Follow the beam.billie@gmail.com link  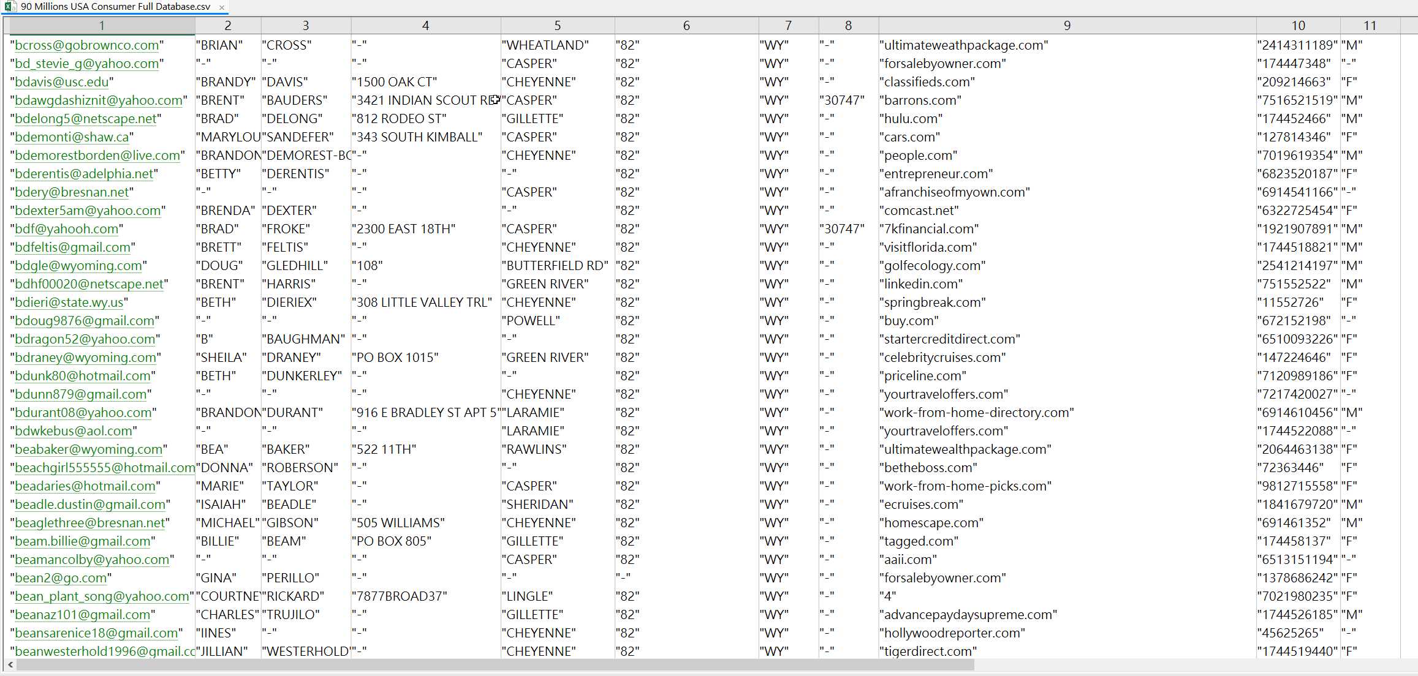pyautogui.click(x=83, y=541)
